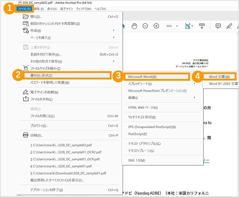Expand the 作成(R) submenu arrow
The height and width of the screenshot is (197, 239).
tap(114, 31)
